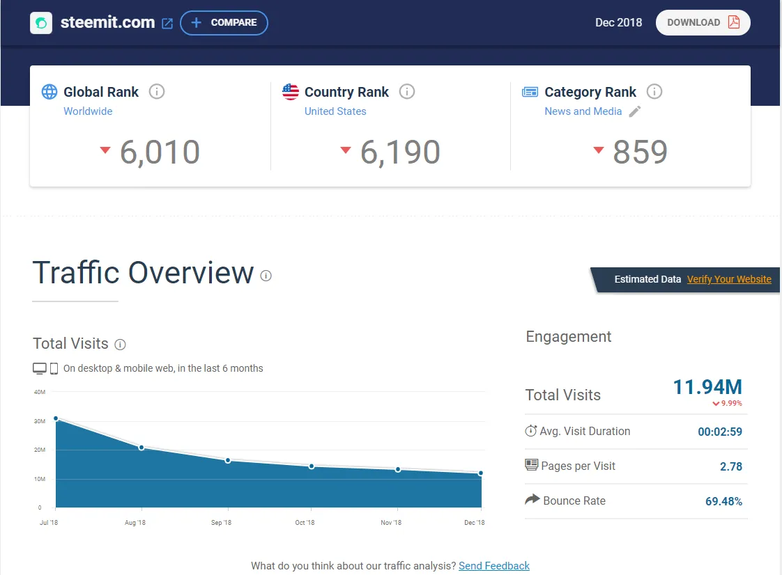Screen dimensions: 782x575
Task: Open the Worldwide link
Action: [x=88, y=111]
